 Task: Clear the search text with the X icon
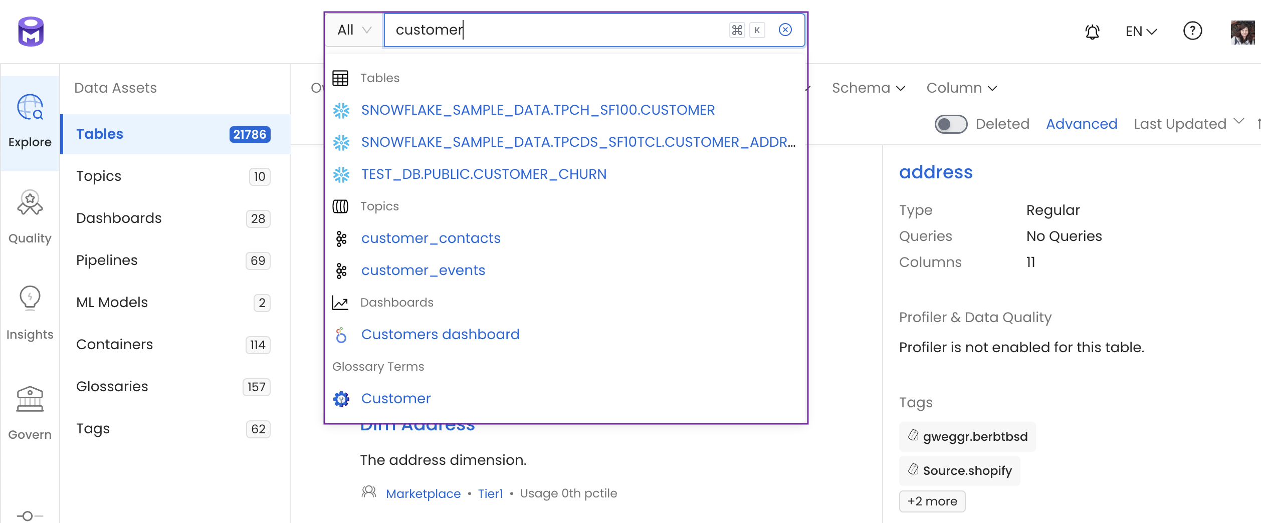click(785, 30)
